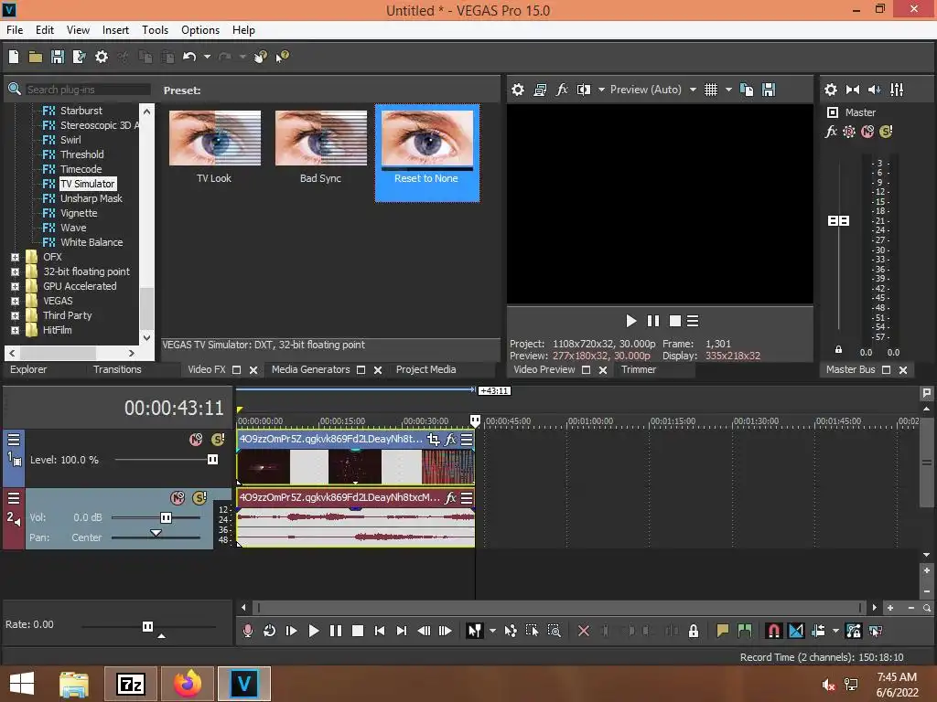Save preview snapshot to file

click(x=769, y=90)
